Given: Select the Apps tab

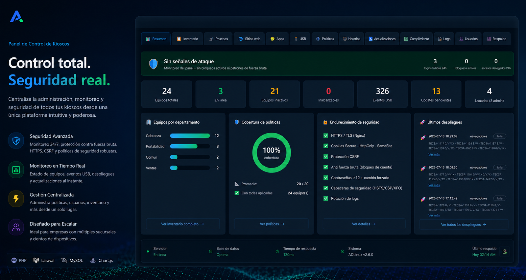Looking at the screenshot, I should pos(277,39).
